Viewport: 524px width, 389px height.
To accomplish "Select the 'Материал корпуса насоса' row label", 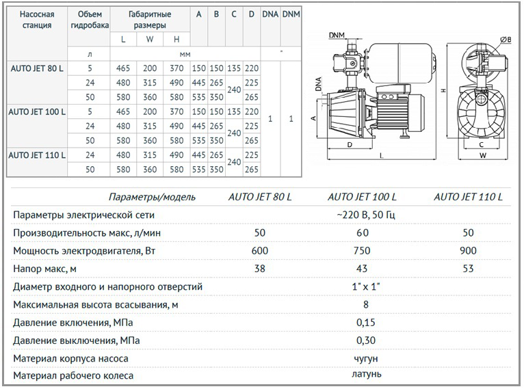I will (x=70, y=359).
